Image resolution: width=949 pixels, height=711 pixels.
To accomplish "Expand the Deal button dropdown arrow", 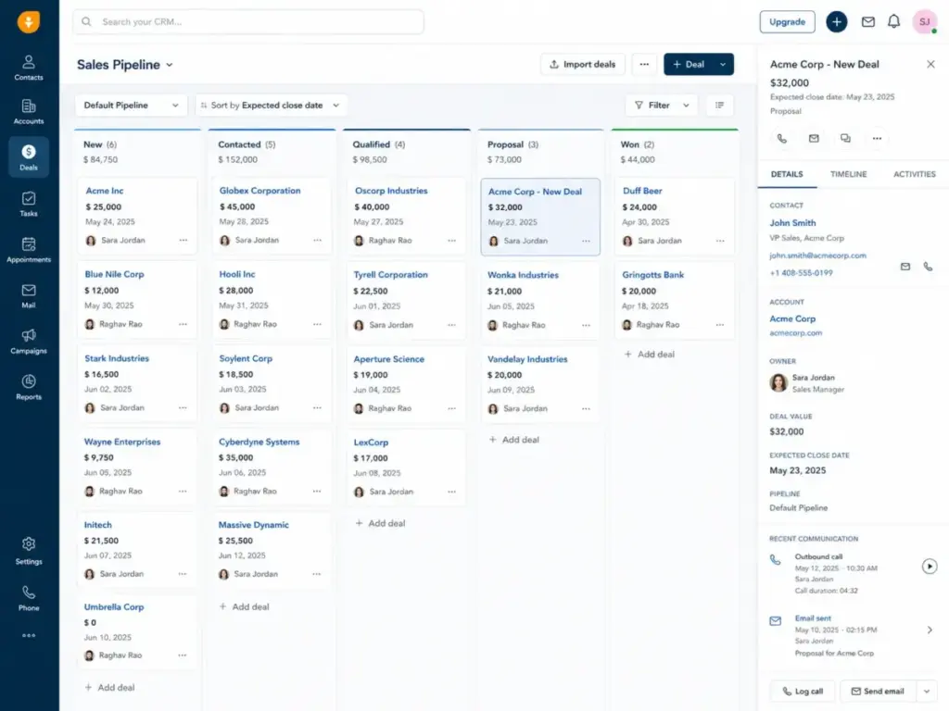I will point(723,64).
